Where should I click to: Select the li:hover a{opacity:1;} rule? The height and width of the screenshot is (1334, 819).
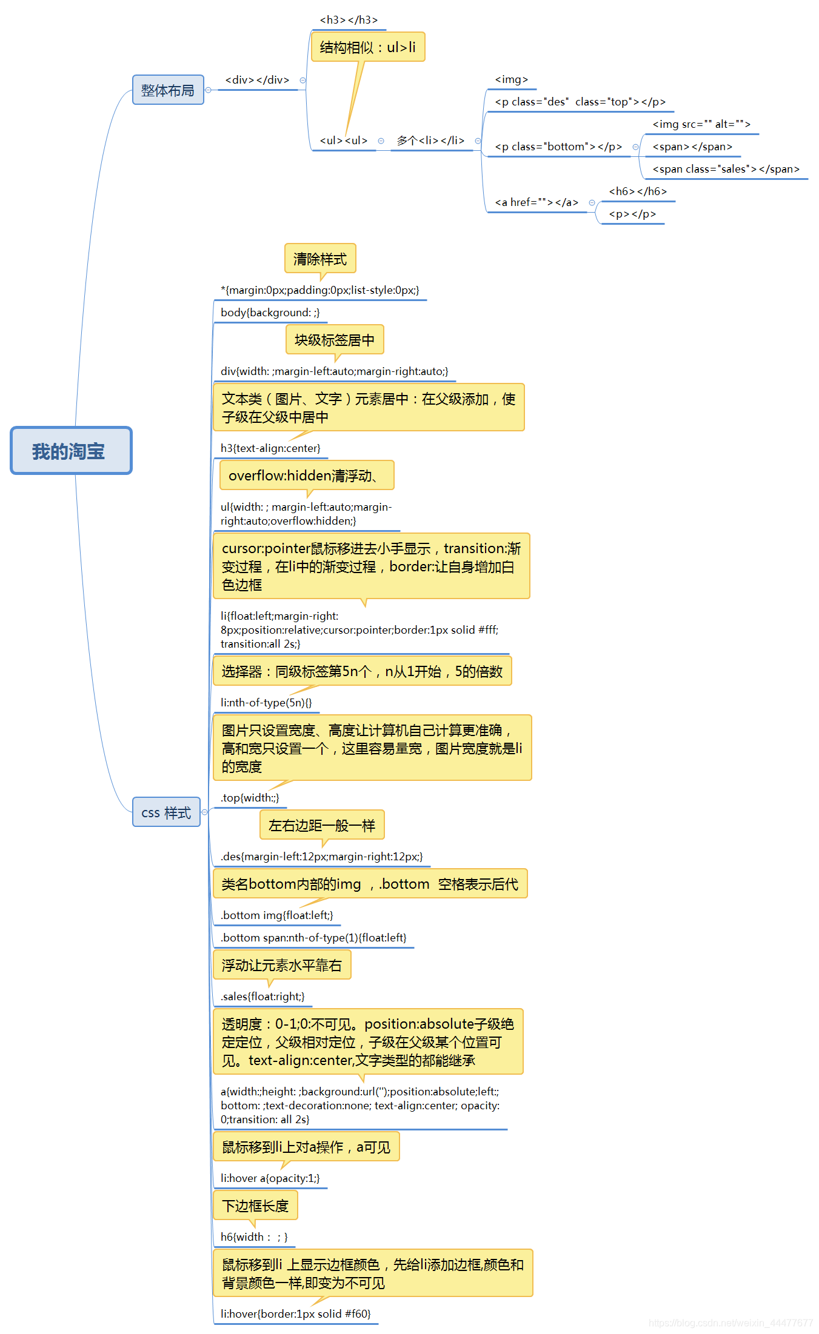pos(270,1178)
